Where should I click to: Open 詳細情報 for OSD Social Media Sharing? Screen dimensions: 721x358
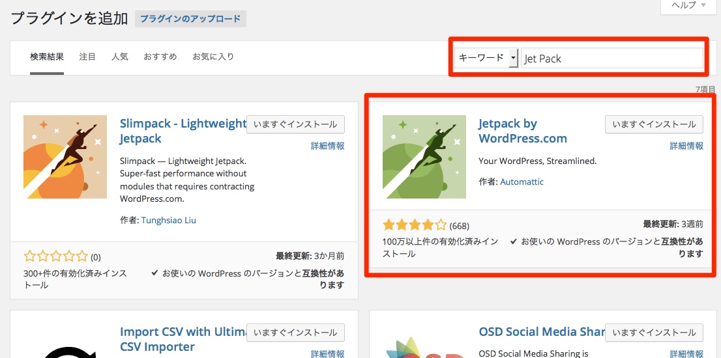[x=686, y=354]
